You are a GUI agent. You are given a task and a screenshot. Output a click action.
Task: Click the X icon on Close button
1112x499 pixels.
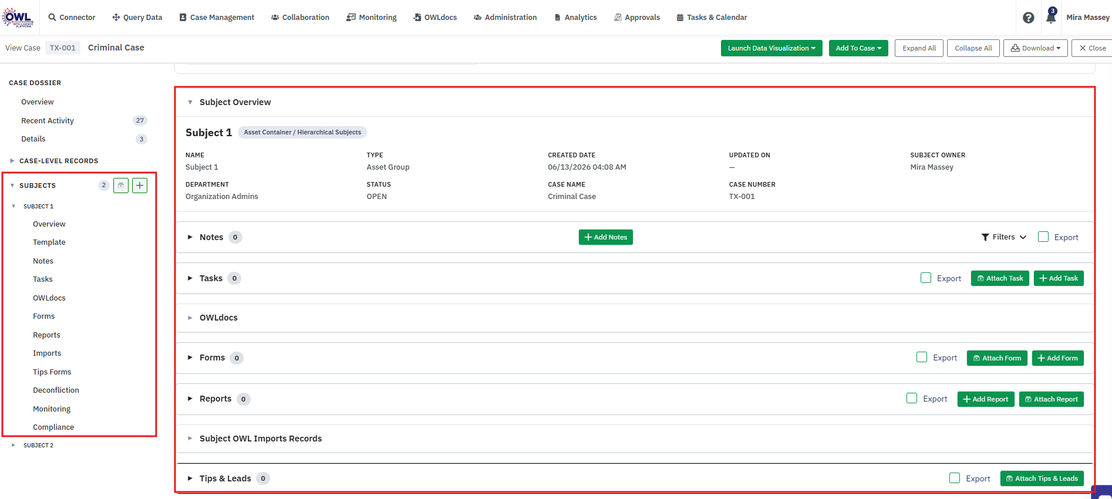pyautogui.click(x=1083, y=48)
